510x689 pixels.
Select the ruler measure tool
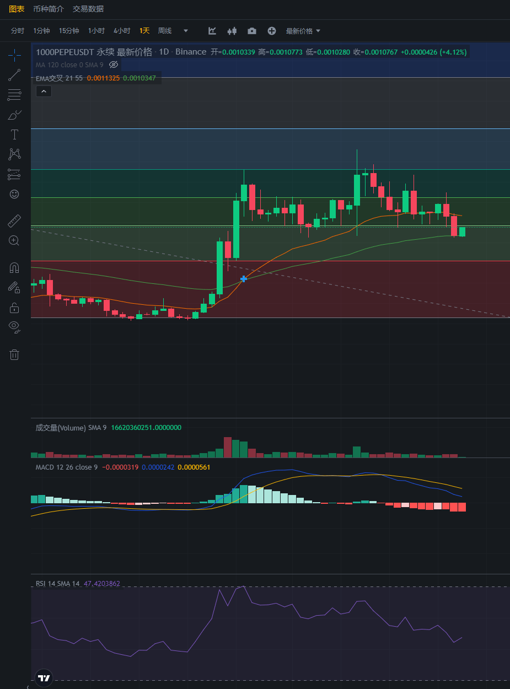pyautogui.click(x=14, y=222)
